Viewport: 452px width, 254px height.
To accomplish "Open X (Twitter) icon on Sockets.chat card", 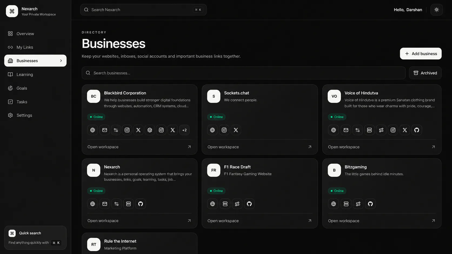I will (236, 130).
